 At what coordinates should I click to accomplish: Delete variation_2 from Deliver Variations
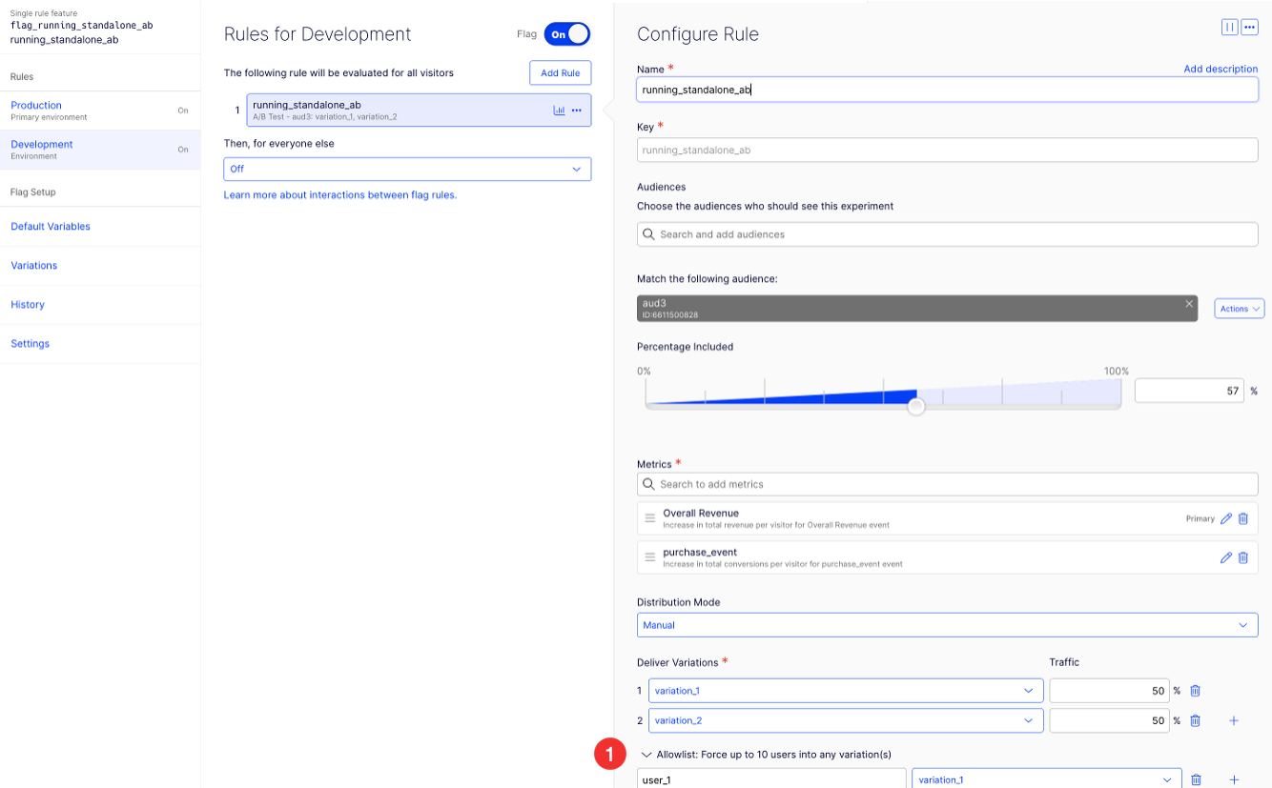(1195, 720)
